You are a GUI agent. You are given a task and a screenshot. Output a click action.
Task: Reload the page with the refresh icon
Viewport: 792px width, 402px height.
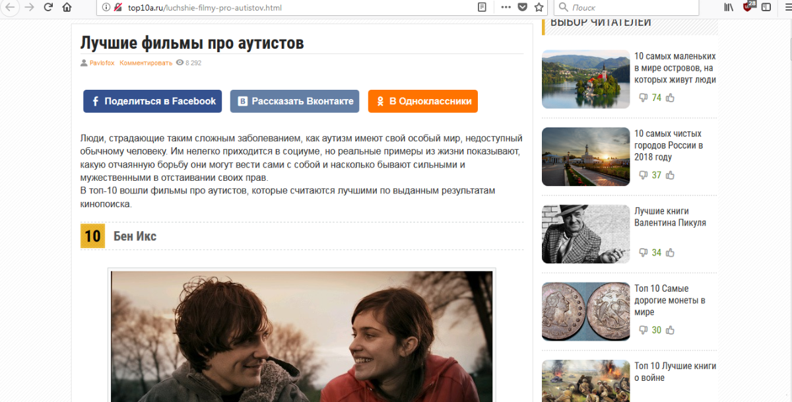pos(48,7)
